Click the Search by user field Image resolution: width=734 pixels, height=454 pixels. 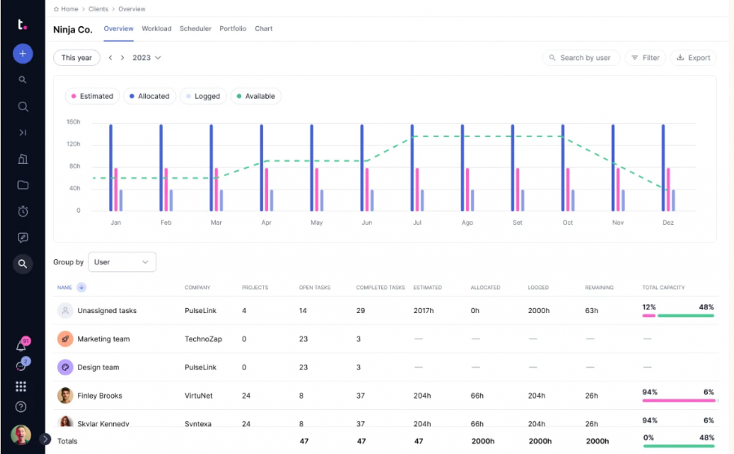581,57
